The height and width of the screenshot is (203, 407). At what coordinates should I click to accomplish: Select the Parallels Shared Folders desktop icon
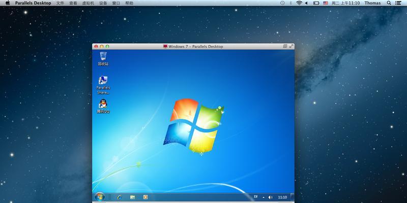coord(103,85)
